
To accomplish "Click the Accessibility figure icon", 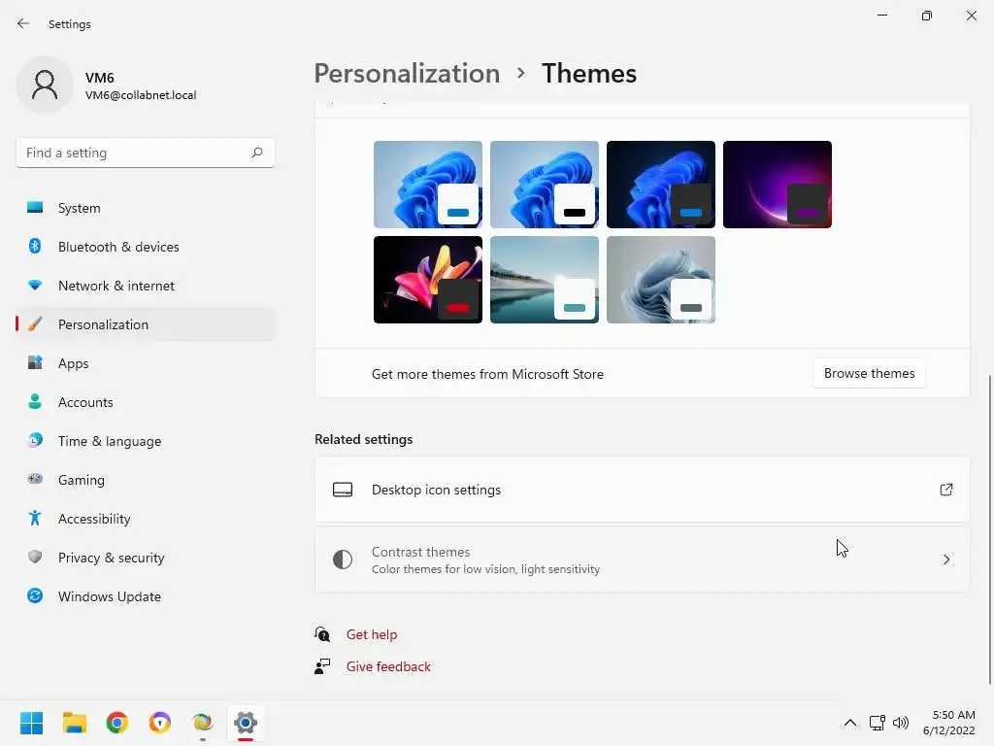I will tap(35, 519).
